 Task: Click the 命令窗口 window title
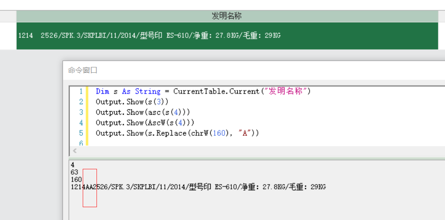click(83, 70)
